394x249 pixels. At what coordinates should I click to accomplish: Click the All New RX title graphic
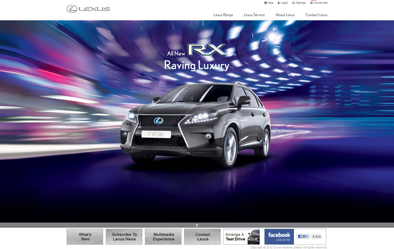tap(196, 50)
